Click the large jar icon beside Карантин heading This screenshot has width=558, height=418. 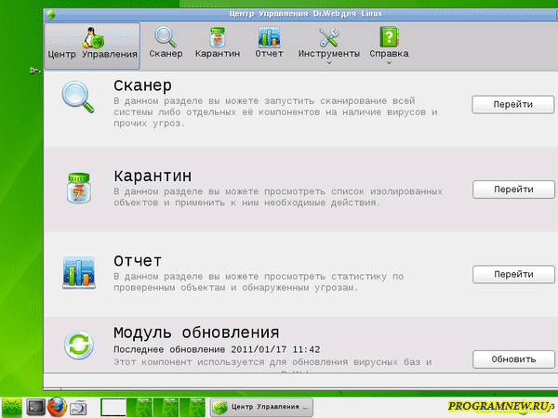79,188
